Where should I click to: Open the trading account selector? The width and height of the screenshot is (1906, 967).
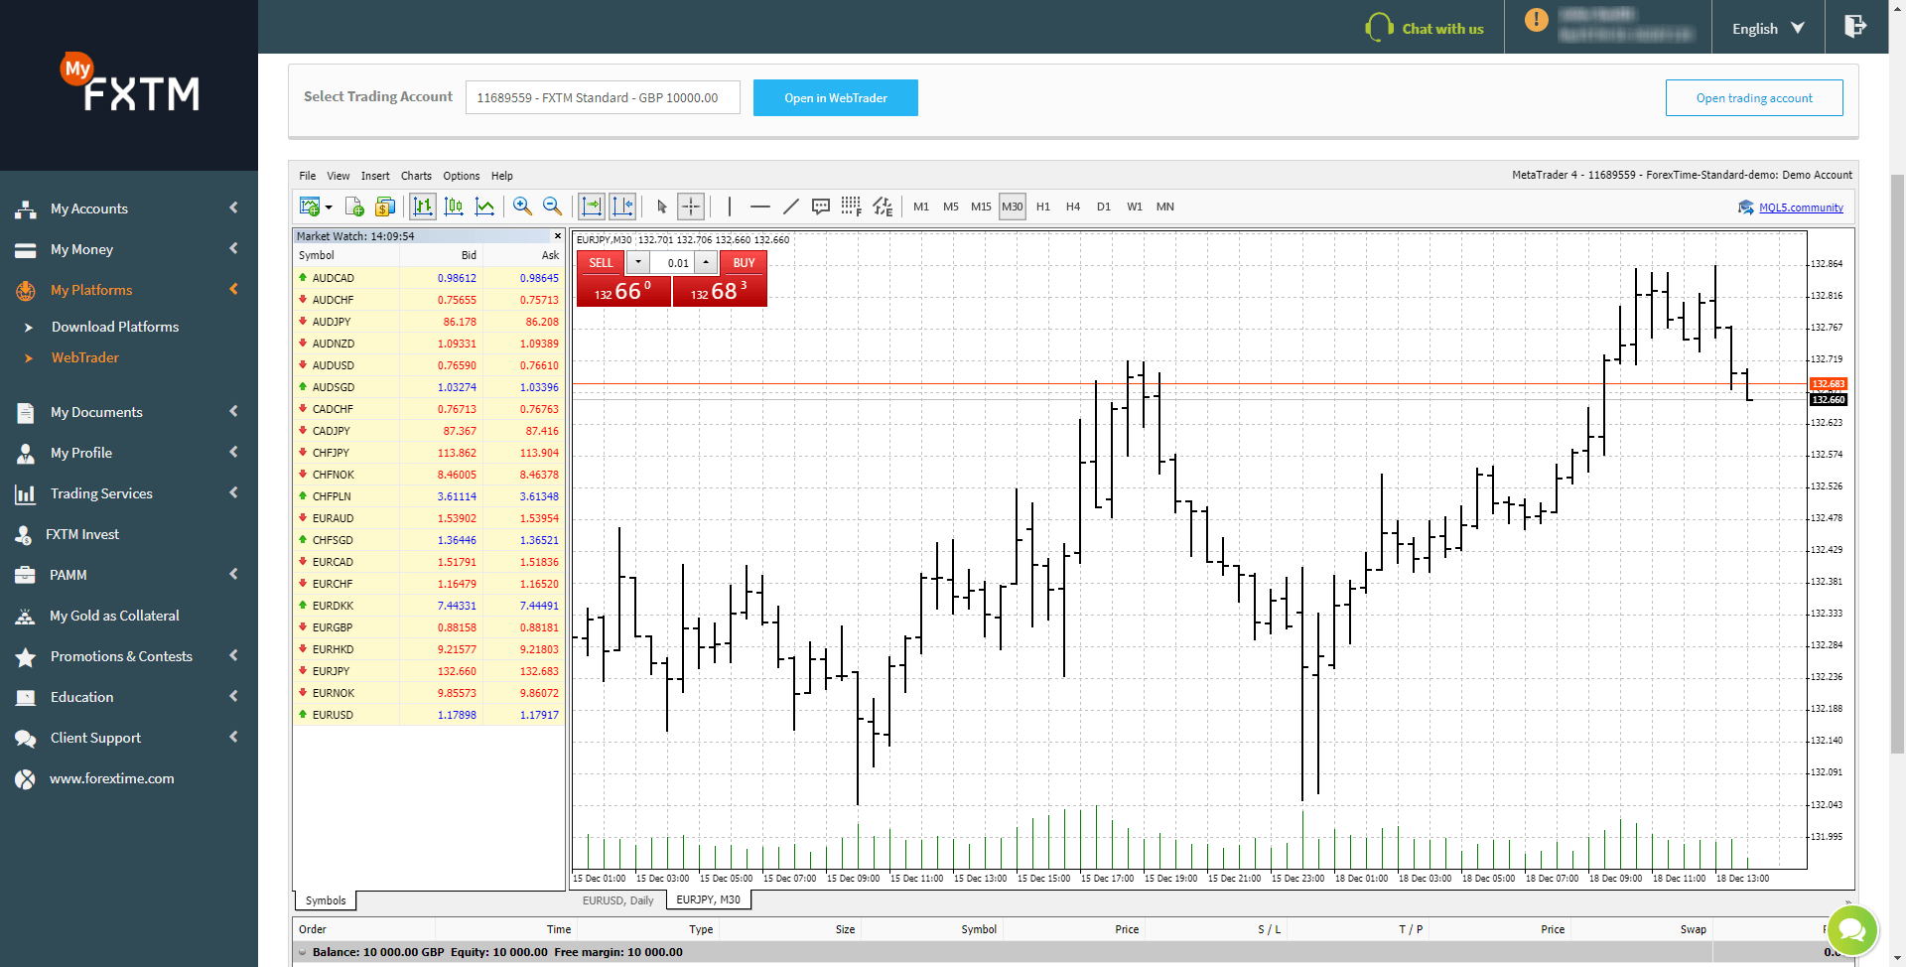point(603,97)
